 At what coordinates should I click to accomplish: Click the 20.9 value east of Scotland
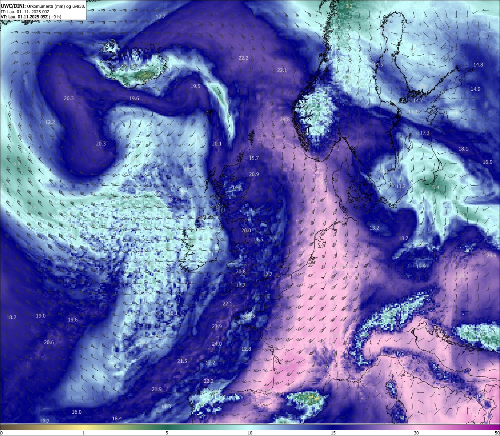coord(254,174)
